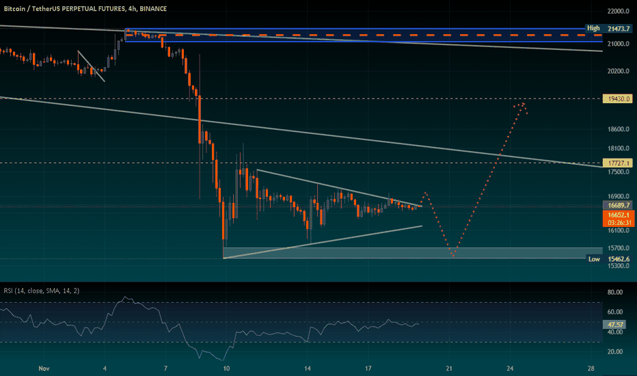Viewport: 637px width, 376px height.
Task: Click the 22000.0 price axis value
Action: 619,11
